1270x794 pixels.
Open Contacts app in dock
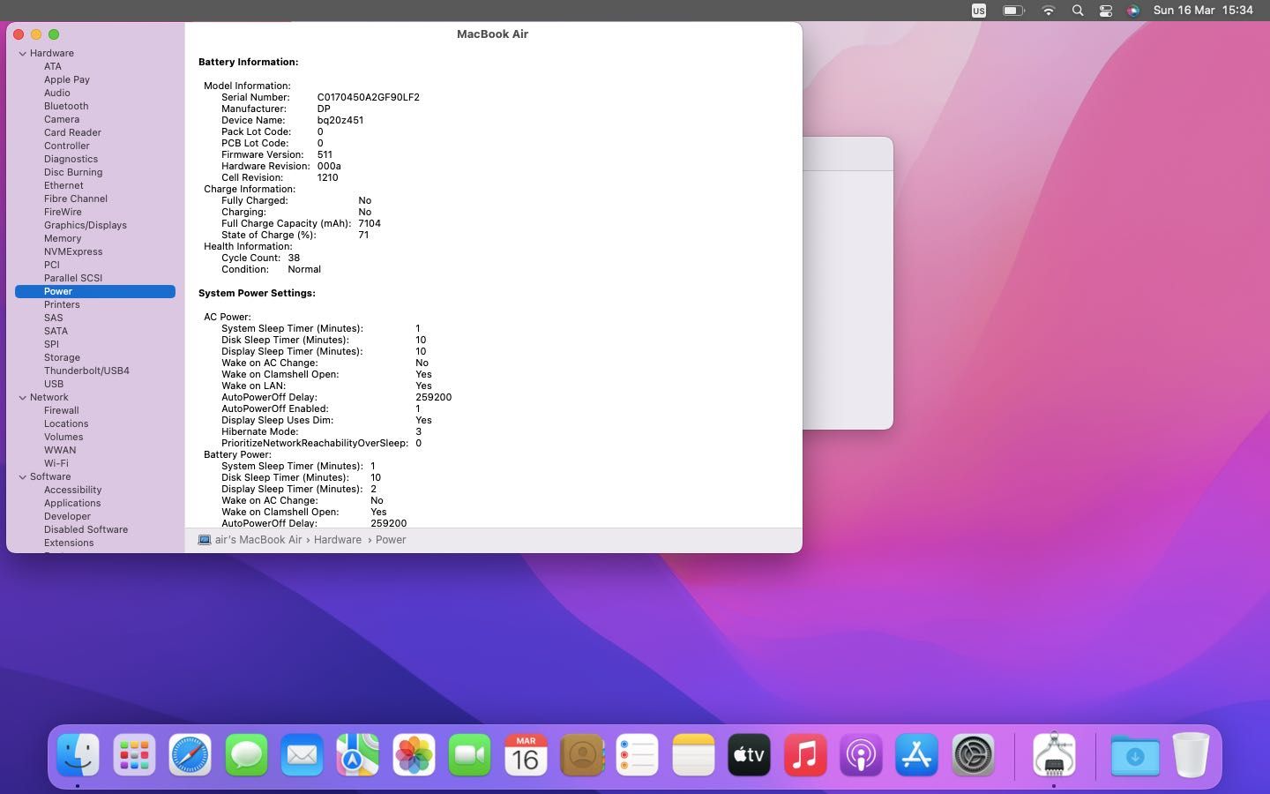[x=581, y=755]
